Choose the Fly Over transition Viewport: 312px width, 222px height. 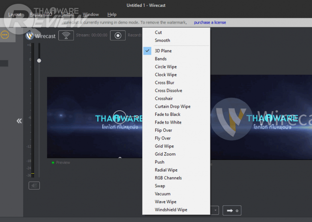pyautogui.click(x=176, y=138)
